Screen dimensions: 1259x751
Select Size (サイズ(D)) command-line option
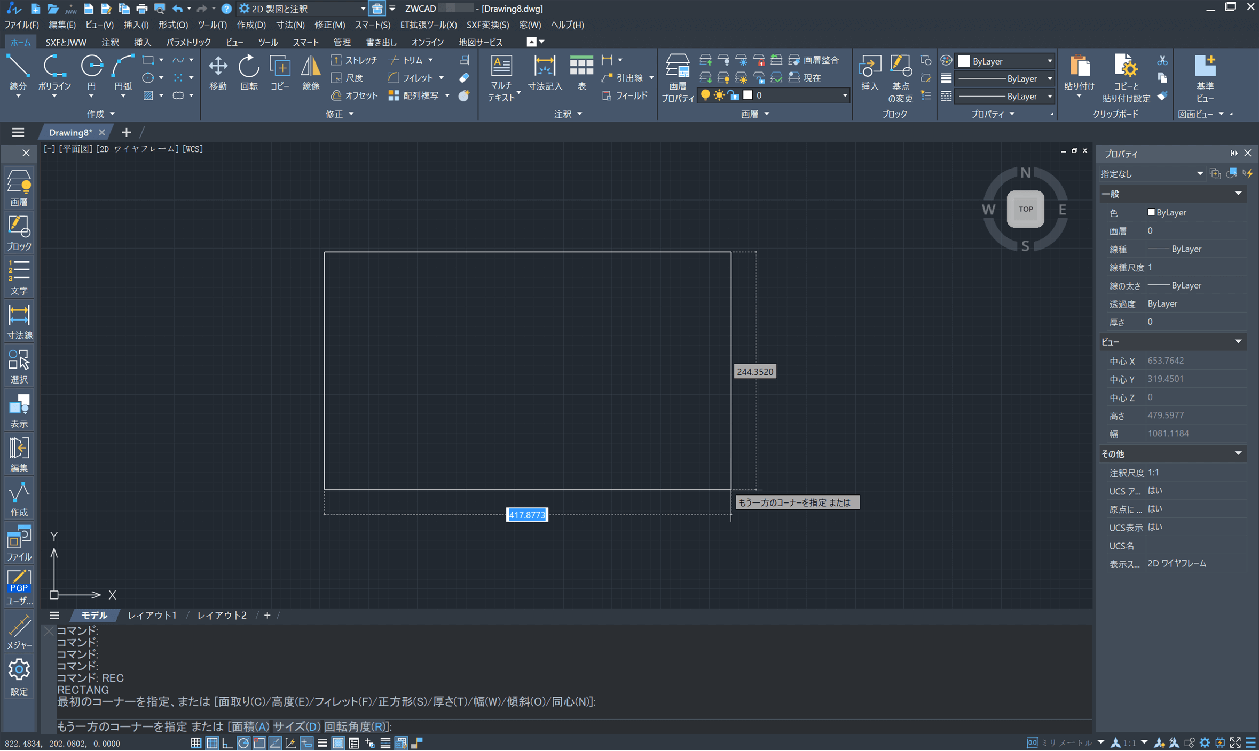[297, 726]
